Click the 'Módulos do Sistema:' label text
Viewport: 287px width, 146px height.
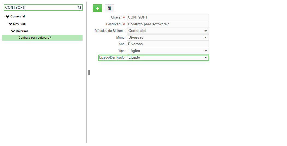point(110,31)
